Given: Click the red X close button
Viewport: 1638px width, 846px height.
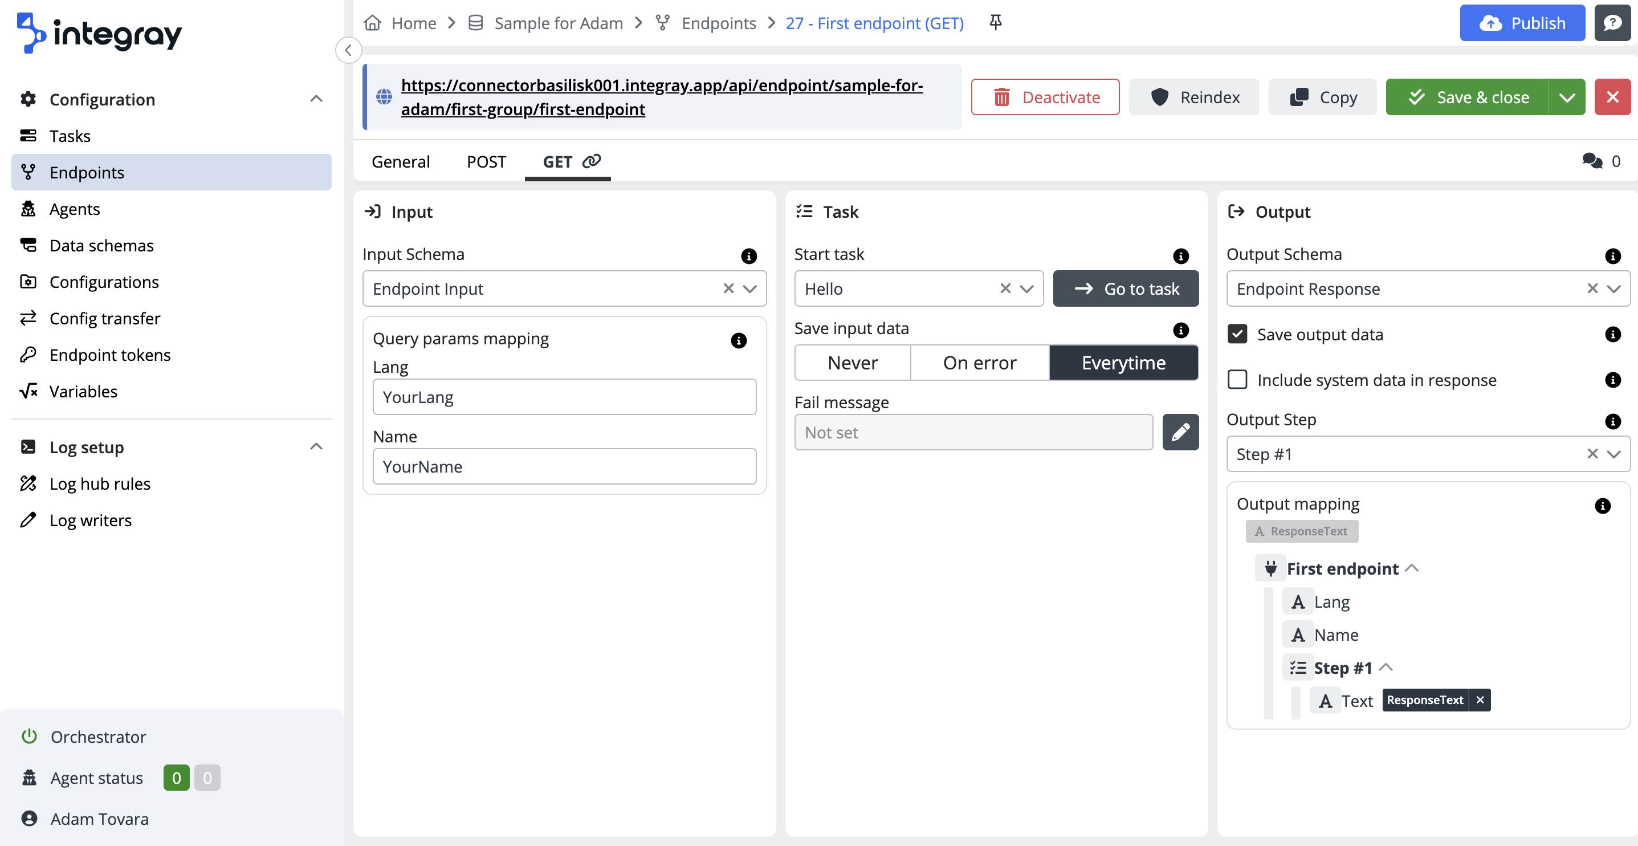Looking at the screenshot, I should coord(1612,97).
